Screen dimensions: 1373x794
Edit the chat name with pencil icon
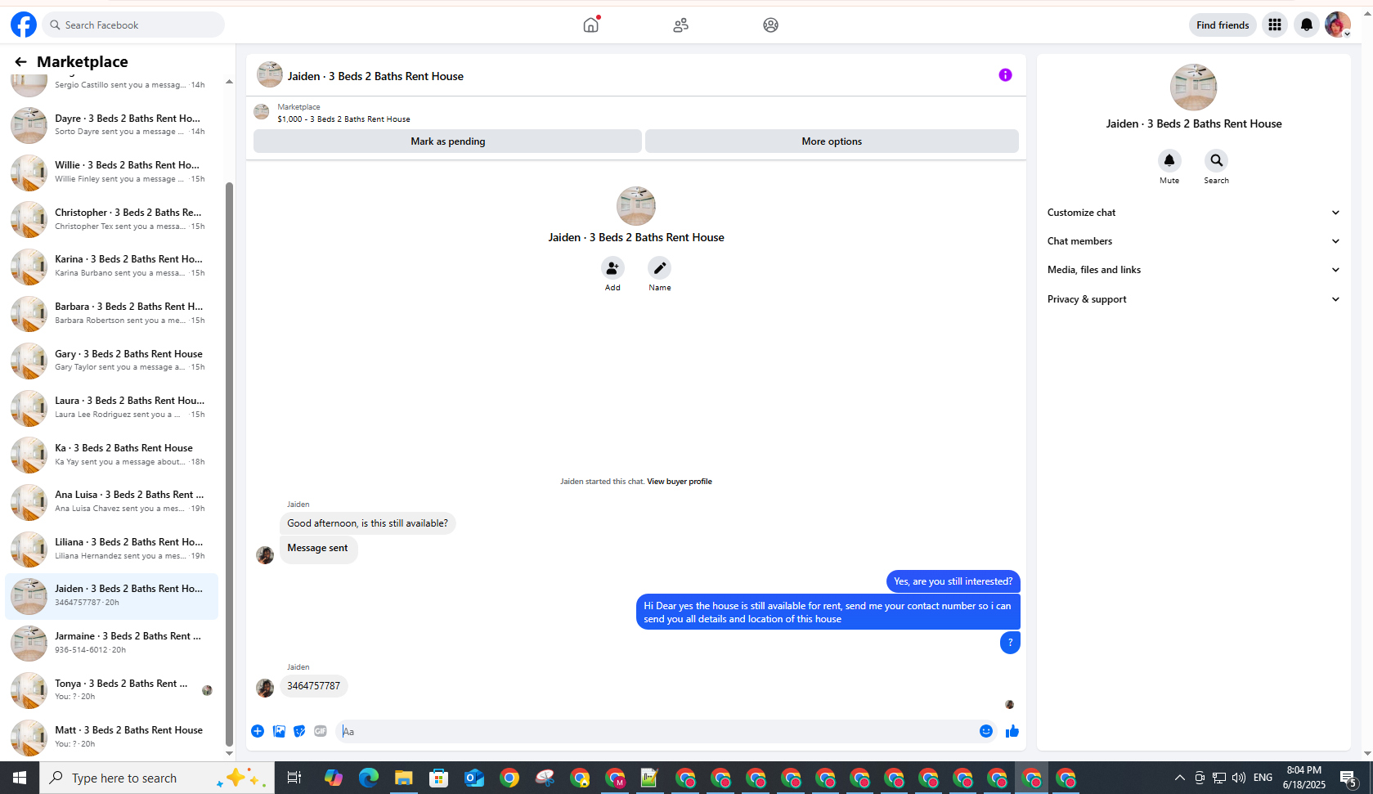tap(660, 268)
